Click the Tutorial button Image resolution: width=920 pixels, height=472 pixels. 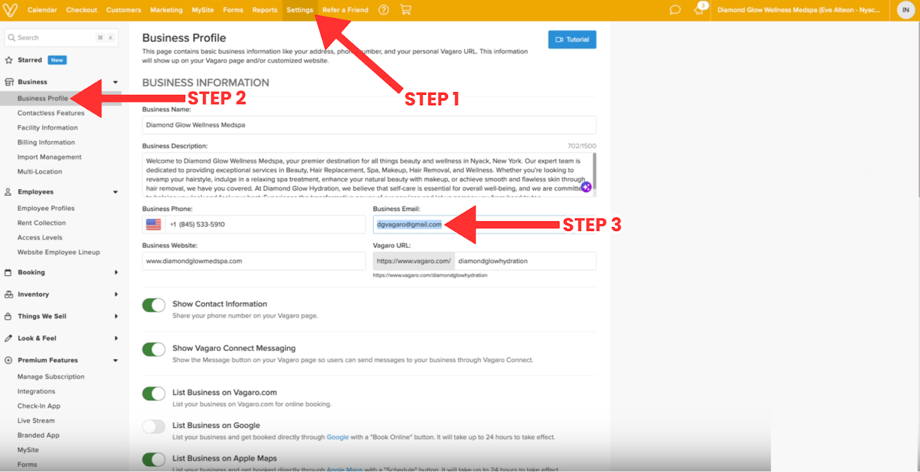572,40
